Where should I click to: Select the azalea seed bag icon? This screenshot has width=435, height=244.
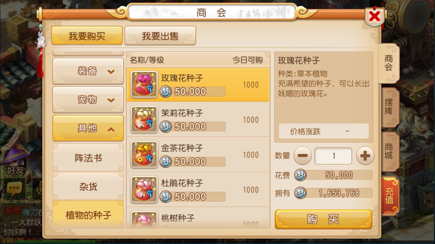pos(144,190)
